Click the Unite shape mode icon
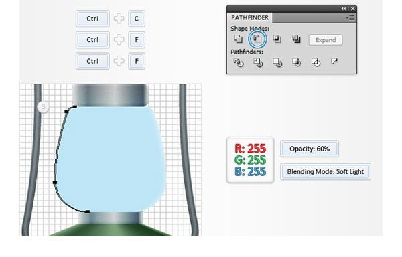402x257 pixels. point(238,39)
